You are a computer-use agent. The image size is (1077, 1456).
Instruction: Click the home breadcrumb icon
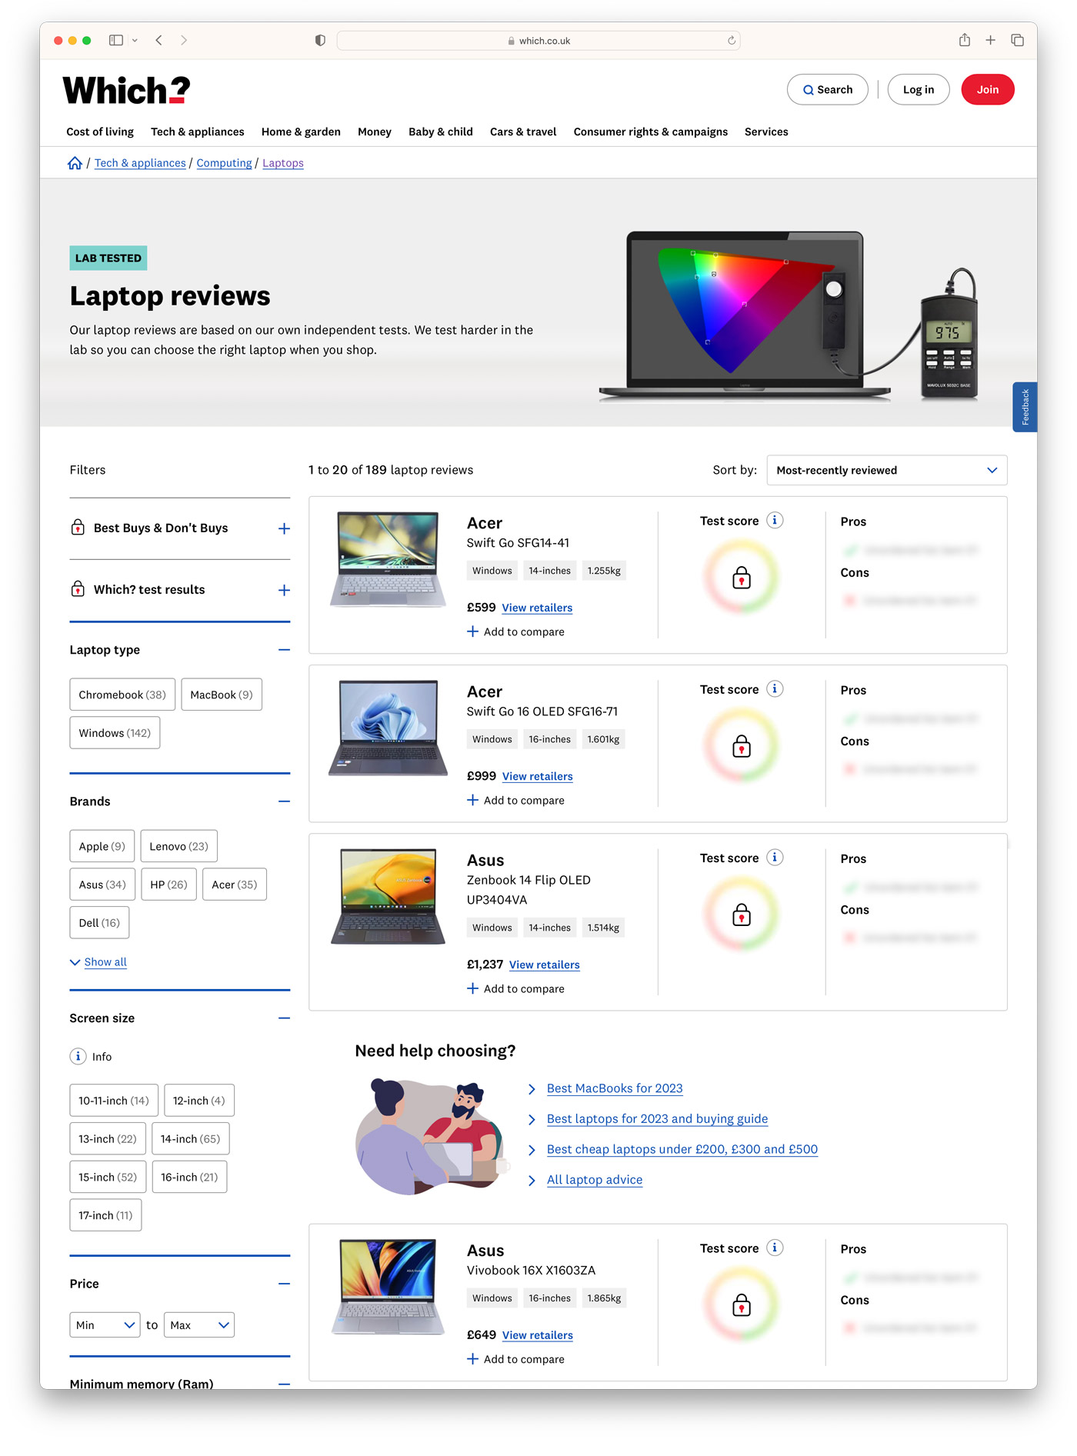pos(75,162)
